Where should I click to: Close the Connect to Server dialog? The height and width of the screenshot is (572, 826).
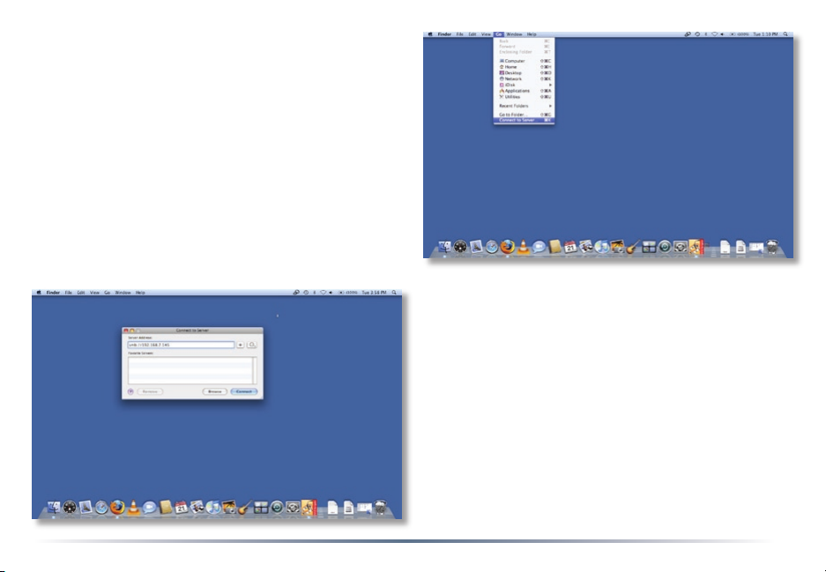click(x=126, y=329)
